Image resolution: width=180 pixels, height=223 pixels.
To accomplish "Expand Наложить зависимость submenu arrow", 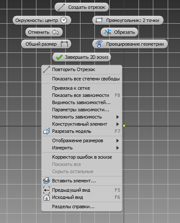I will [118, 117].
